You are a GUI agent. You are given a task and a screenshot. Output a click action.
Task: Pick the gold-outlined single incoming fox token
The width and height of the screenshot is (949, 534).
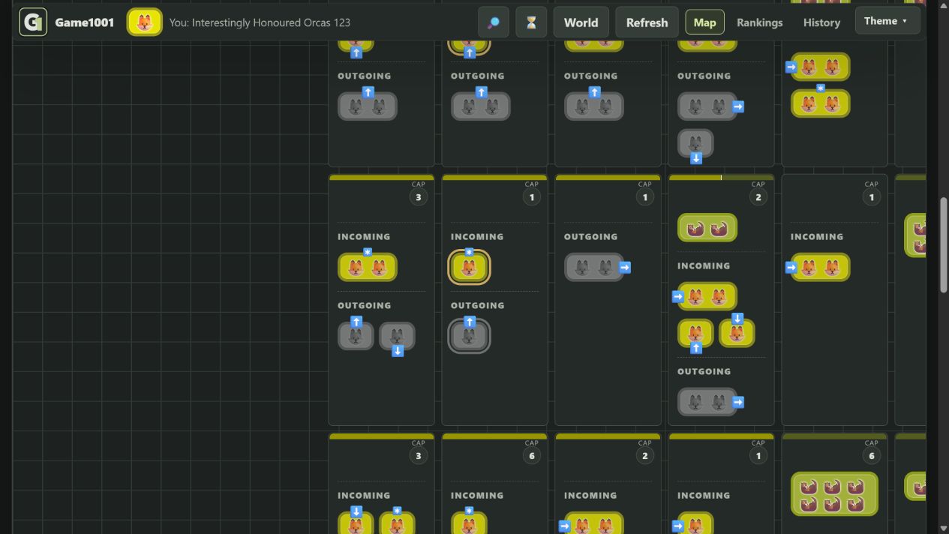470,268
